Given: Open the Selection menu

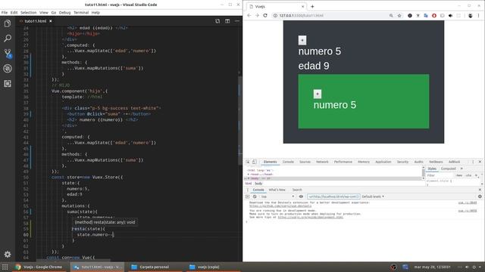Looking at the screenshot, I should tap(29, 13).
